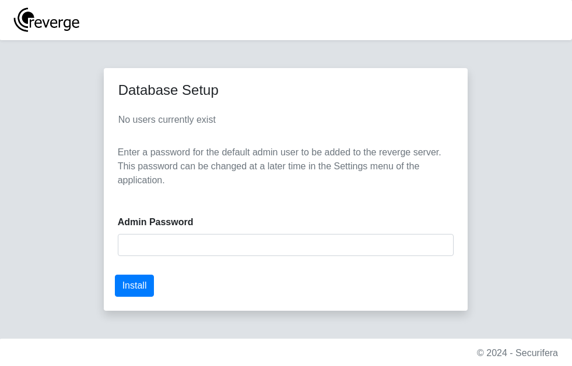Click the word 'Password' in the field label
This screenshot has height=366, width=572.
(x=171, y=222)
